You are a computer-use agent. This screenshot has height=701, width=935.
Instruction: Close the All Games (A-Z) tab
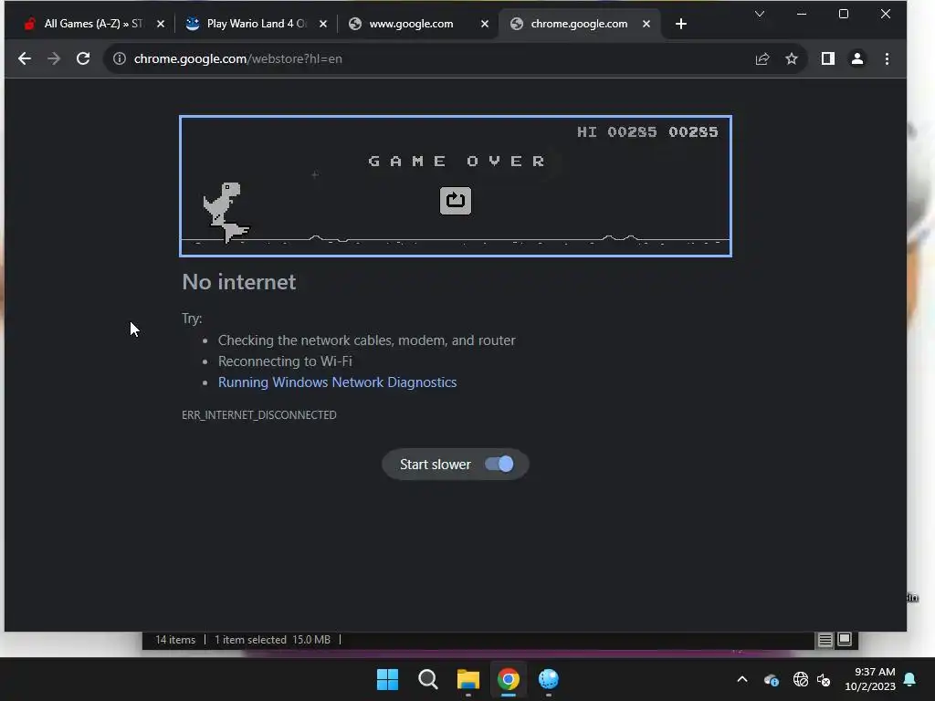coord(161,24)
